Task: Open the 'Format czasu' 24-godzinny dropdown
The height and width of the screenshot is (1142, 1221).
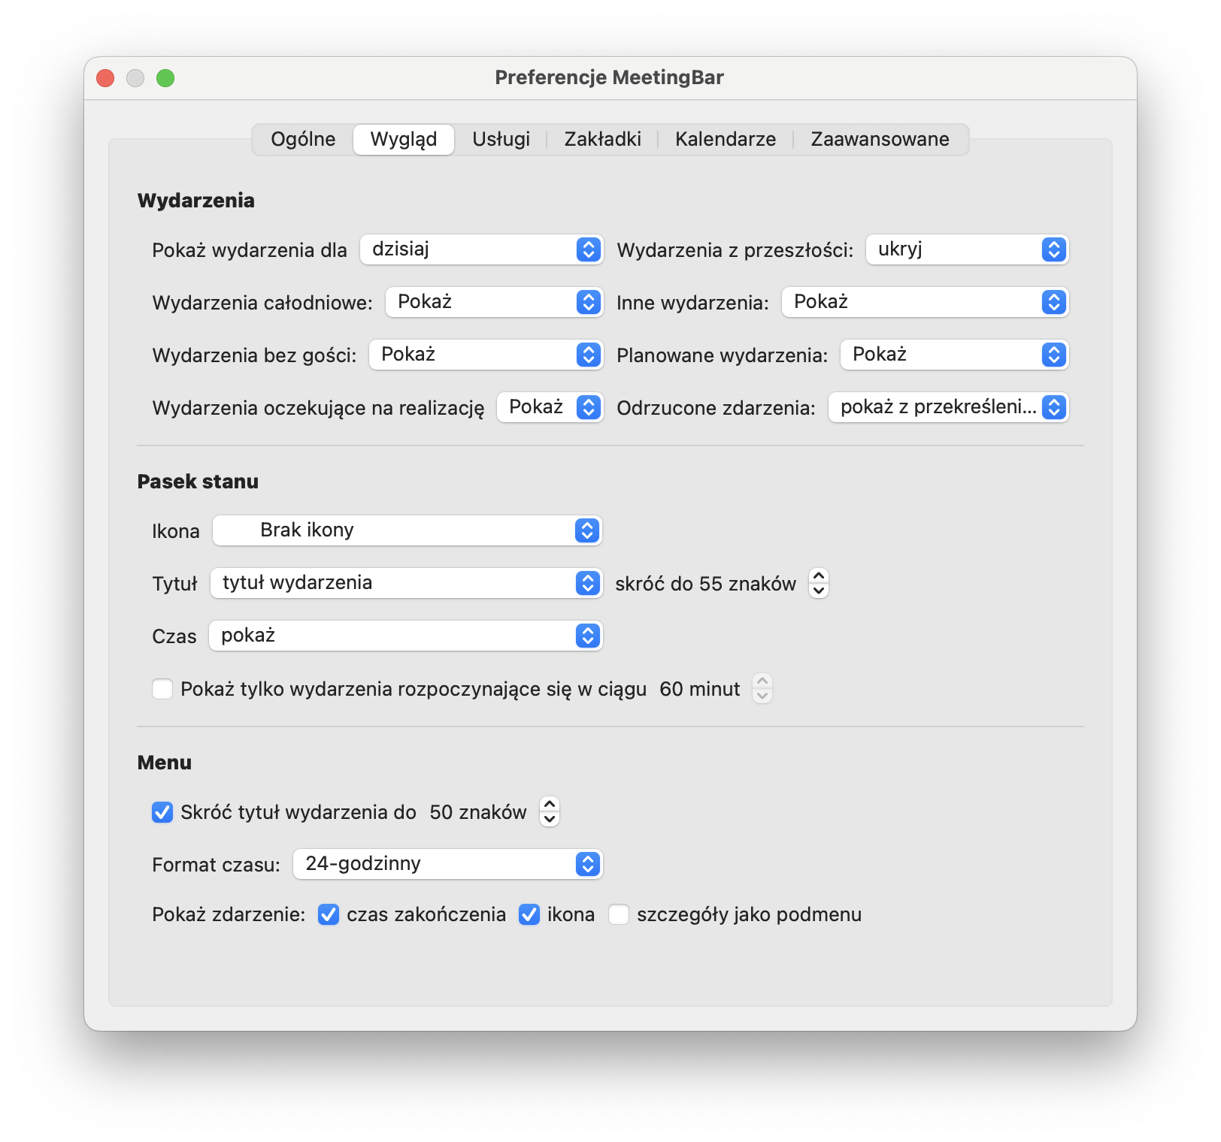Action: 448,864
